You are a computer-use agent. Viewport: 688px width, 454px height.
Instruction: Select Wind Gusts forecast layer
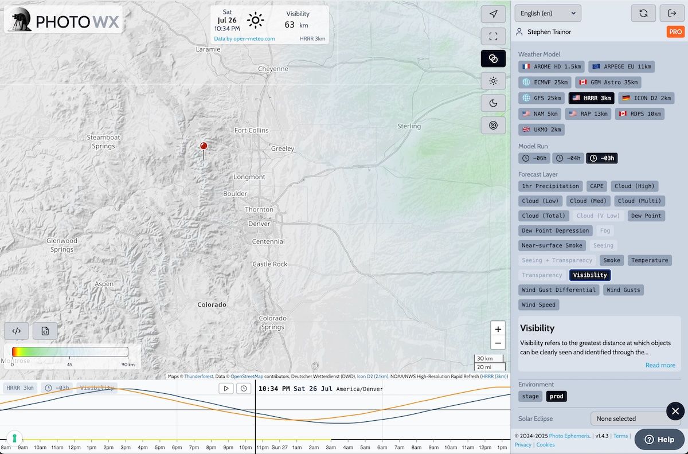click(x=624, y=291)
